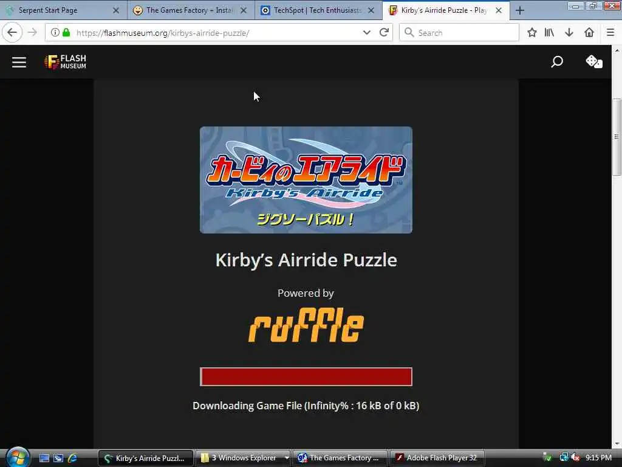Viewport: 622px width, 467px height.
Task: Reload the page with the refresh icon
Action: tap(384, 33)
